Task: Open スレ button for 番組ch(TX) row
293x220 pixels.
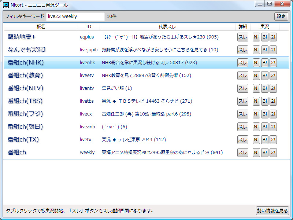Action: 243,140
